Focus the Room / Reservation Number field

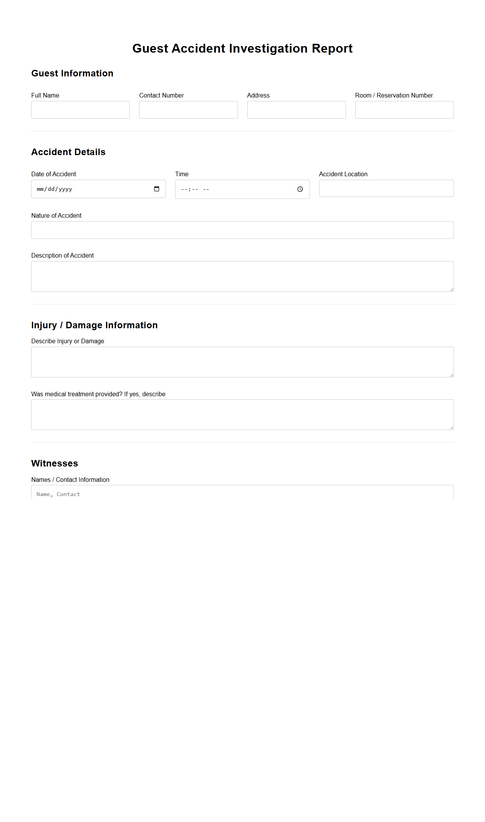click(404, 110)
